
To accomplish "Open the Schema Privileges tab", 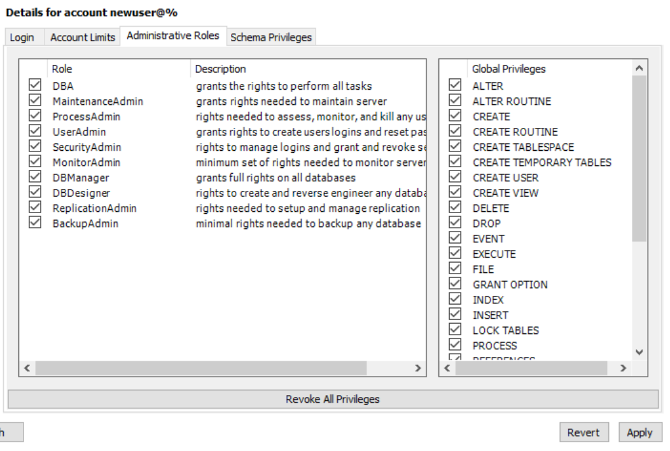I will 271,37.
